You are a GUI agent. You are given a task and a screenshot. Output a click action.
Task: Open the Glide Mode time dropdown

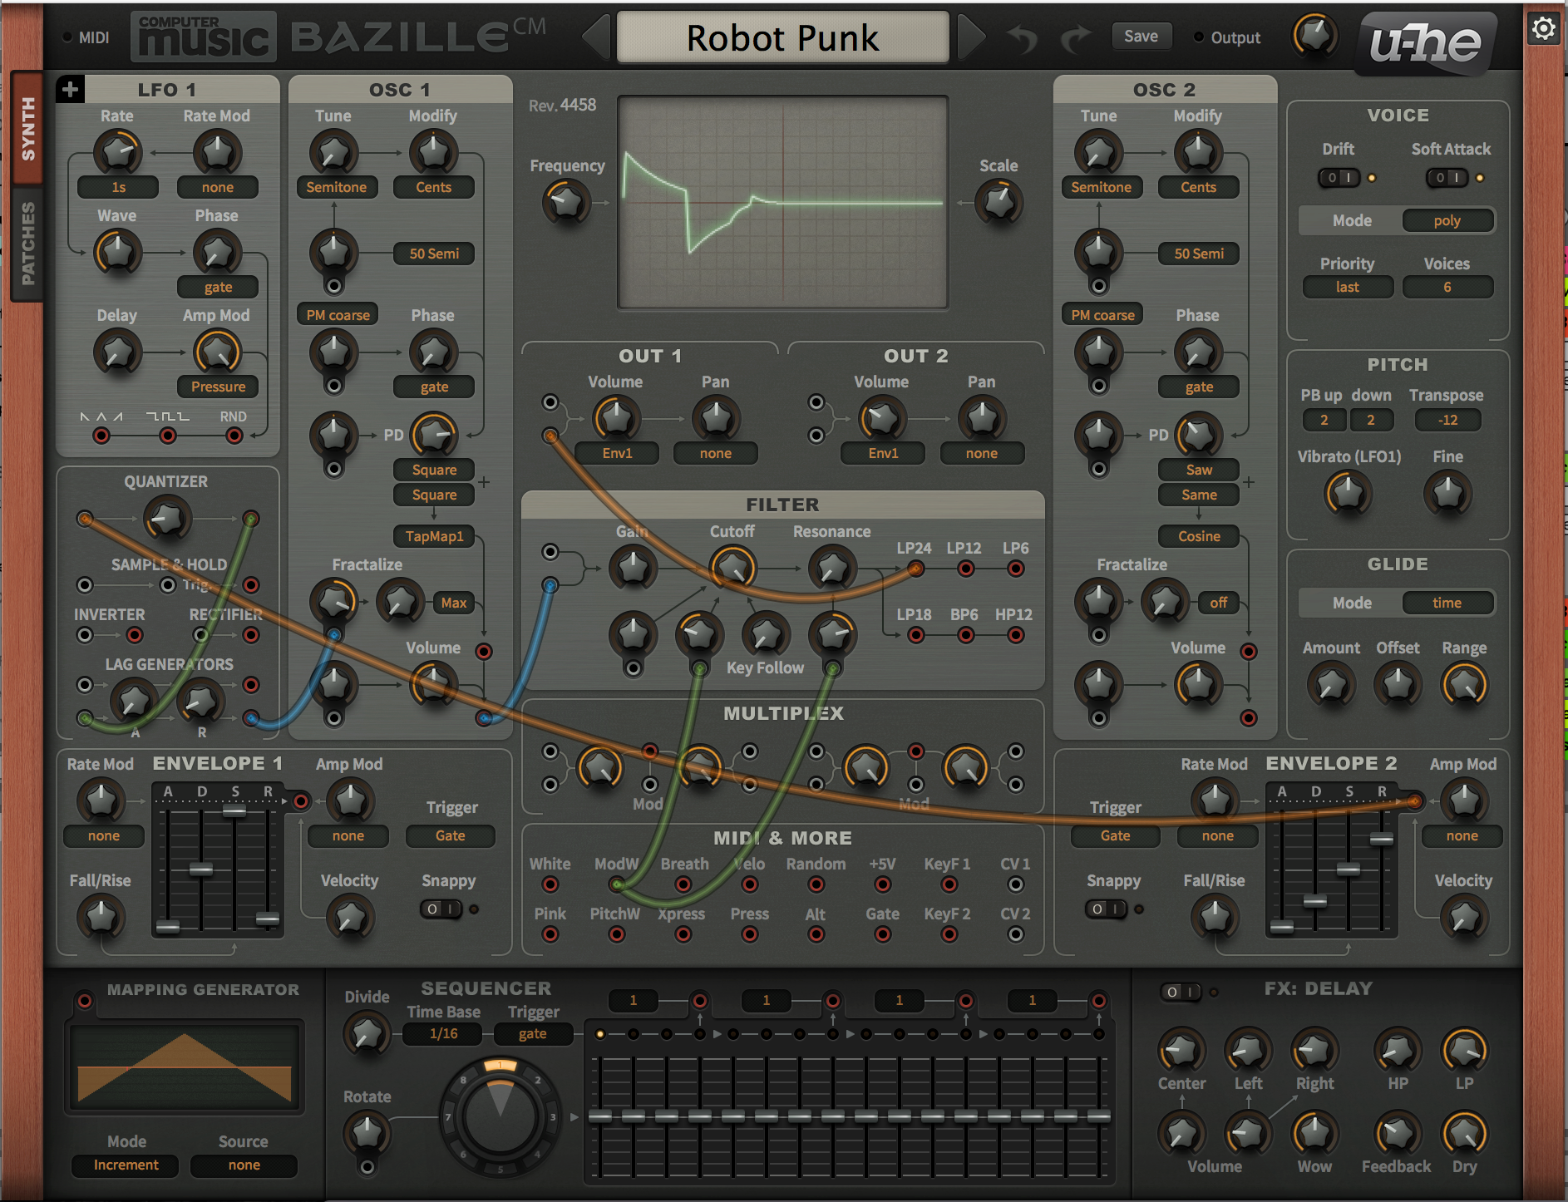[x=1447, y=603]
